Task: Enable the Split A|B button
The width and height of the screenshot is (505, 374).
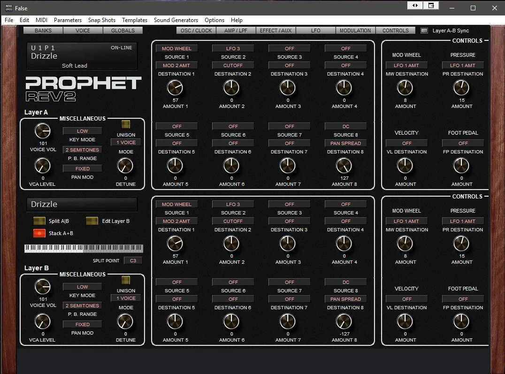Action: pos(39,221)
